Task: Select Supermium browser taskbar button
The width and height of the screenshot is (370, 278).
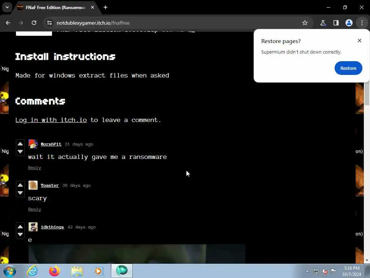Action: (122, 271)
